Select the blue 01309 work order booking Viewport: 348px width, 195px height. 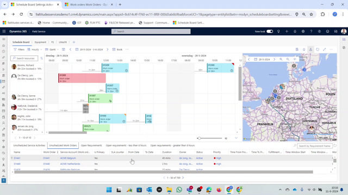(x=115, y=68)
